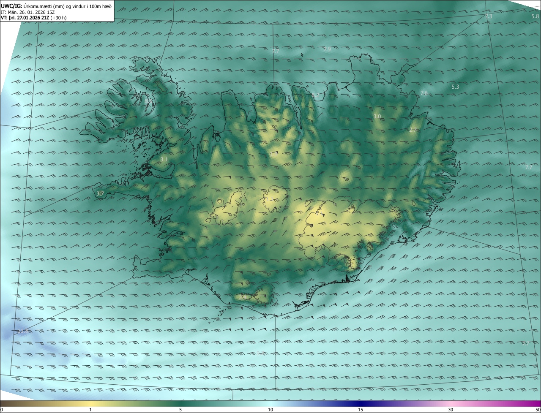
Task: Click the 1 tick label on the color scale
Action: coord(90,410)
